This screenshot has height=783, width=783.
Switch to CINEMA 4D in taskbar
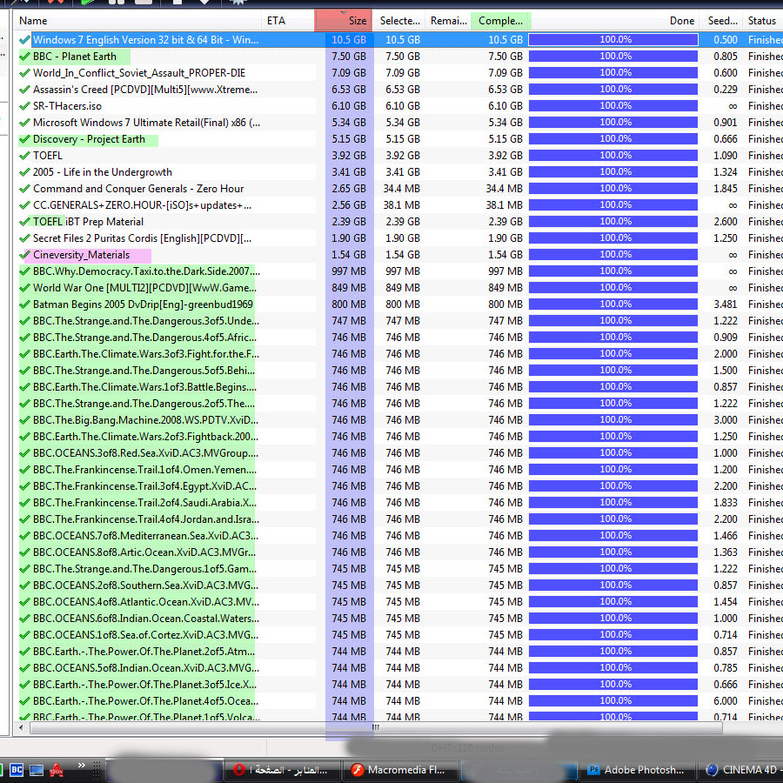[741, 770]
